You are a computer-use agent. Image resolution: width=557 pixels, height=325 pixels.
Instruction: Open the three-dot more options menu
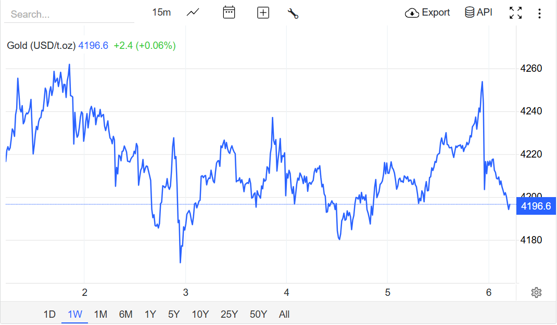[539, 13]
